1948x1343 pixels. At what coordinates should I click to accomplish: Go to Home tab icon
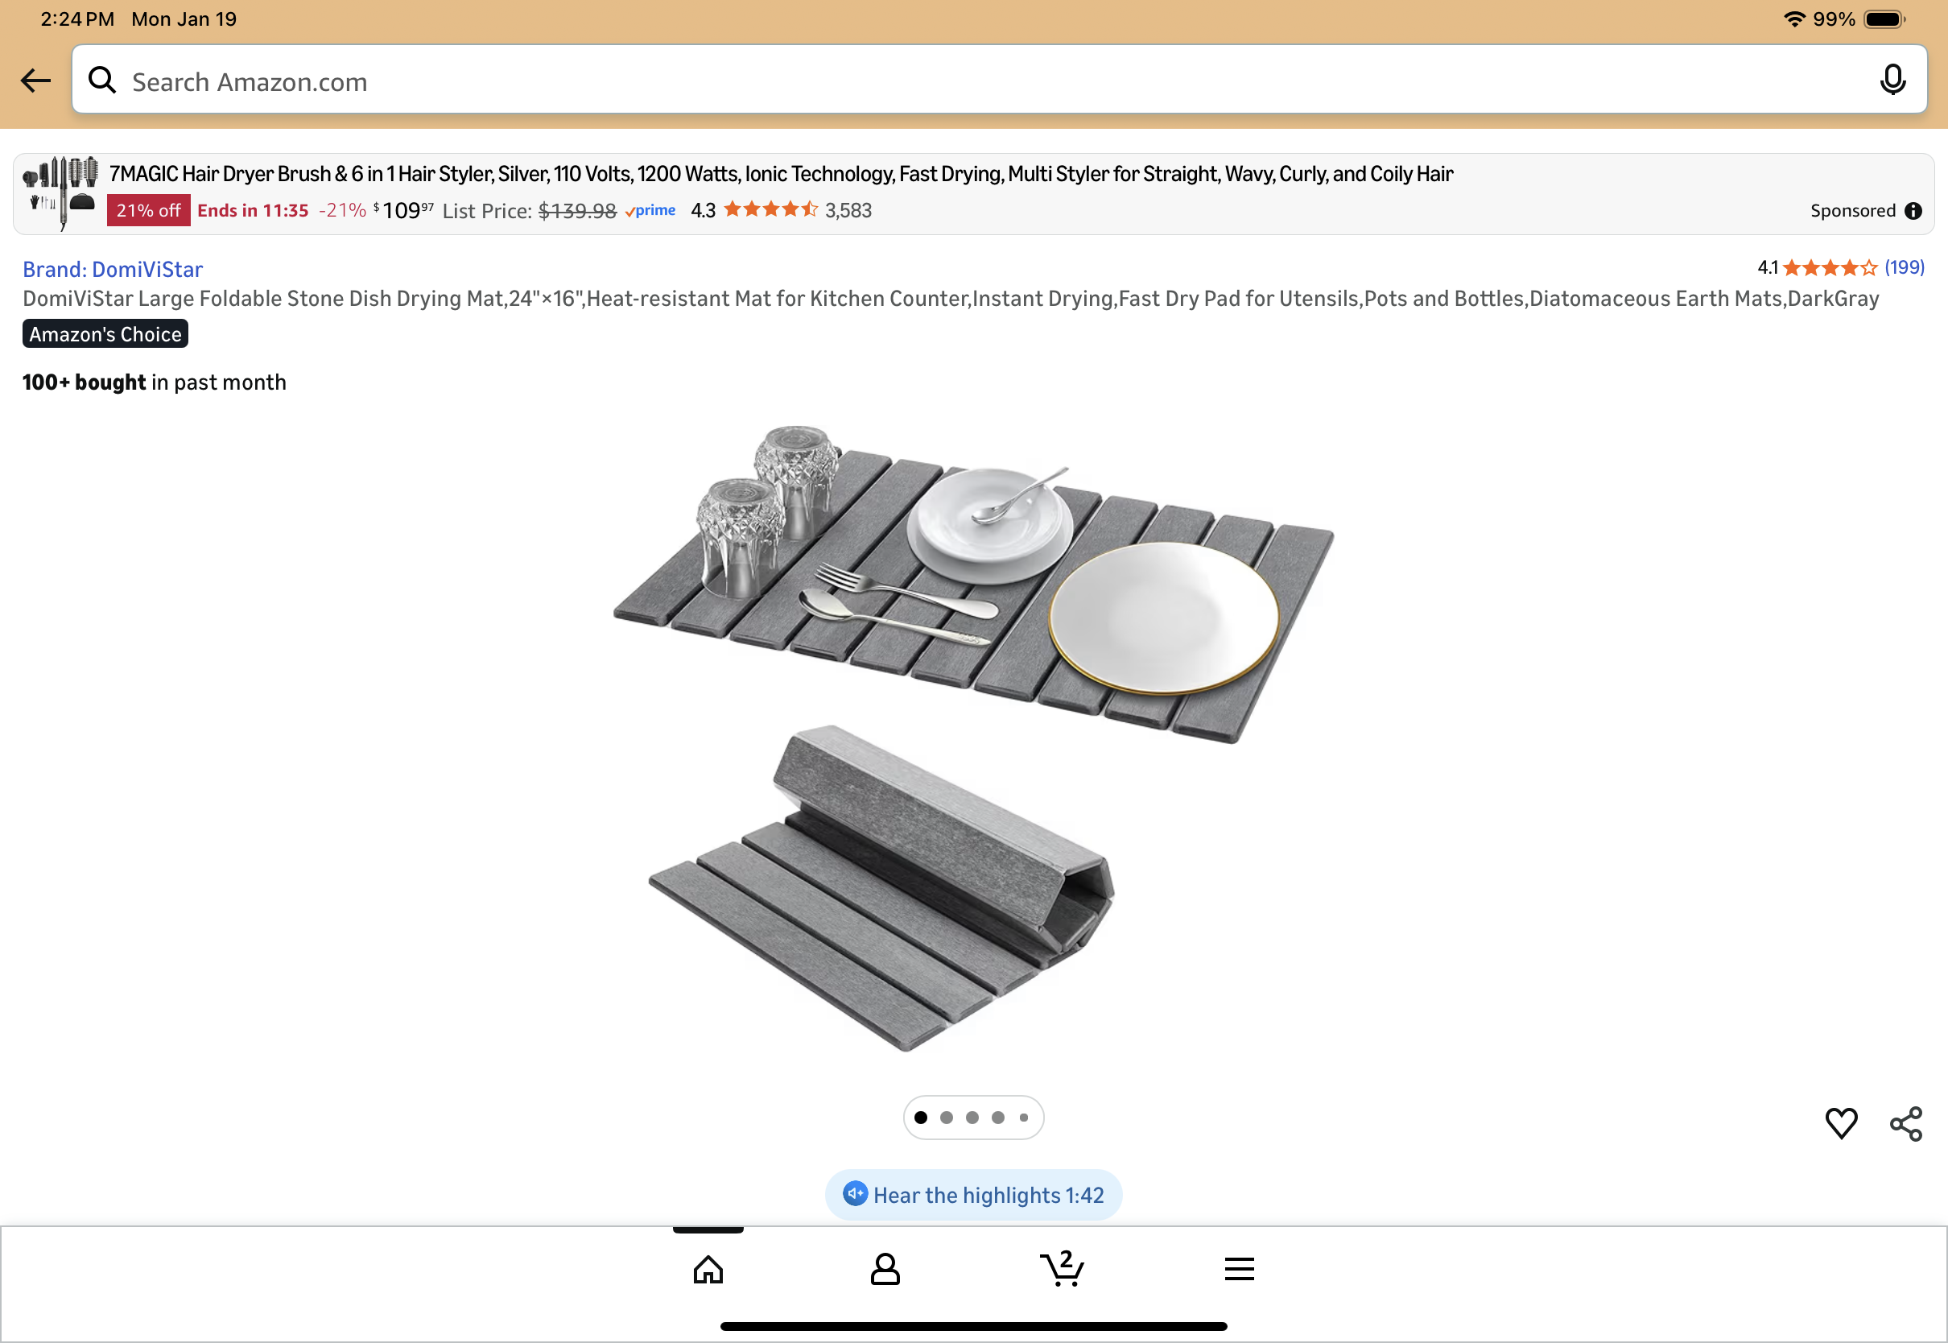708,1269
